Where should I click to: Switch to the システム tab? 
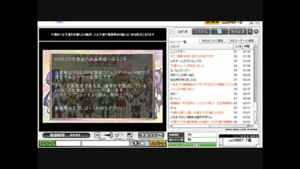[201, 32]
